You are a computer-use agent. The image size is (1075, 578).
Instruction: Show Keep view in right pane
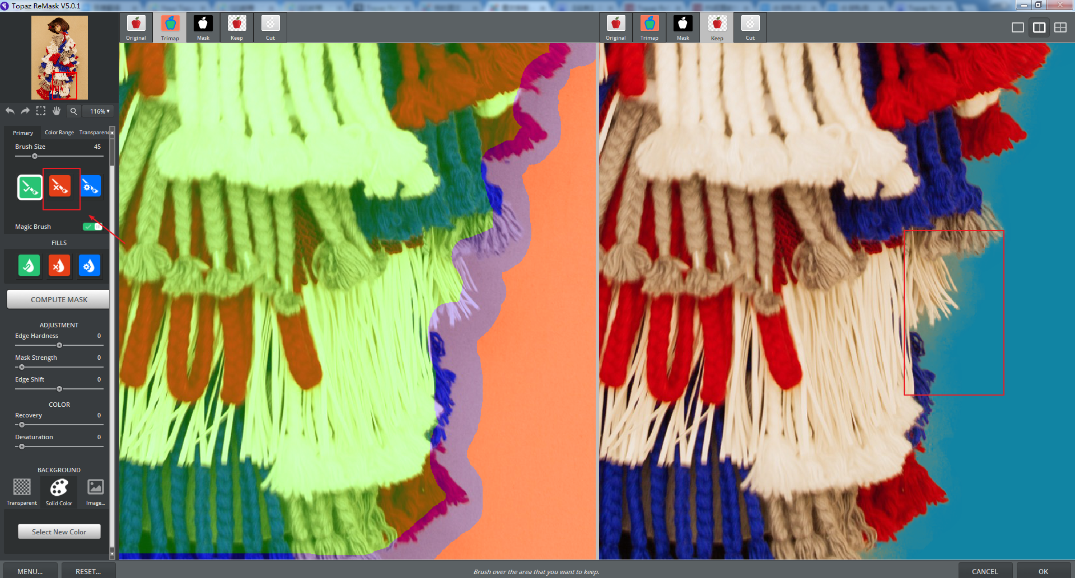(x=717, y=28)
